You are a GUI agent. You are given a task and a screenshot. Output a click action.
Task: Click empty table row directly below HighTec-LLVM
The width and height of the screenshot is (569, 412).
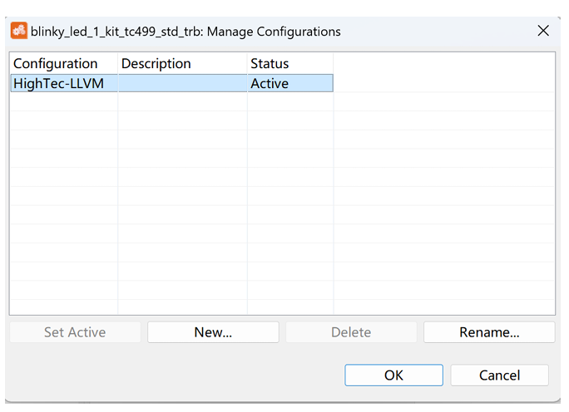click(166, 101)
